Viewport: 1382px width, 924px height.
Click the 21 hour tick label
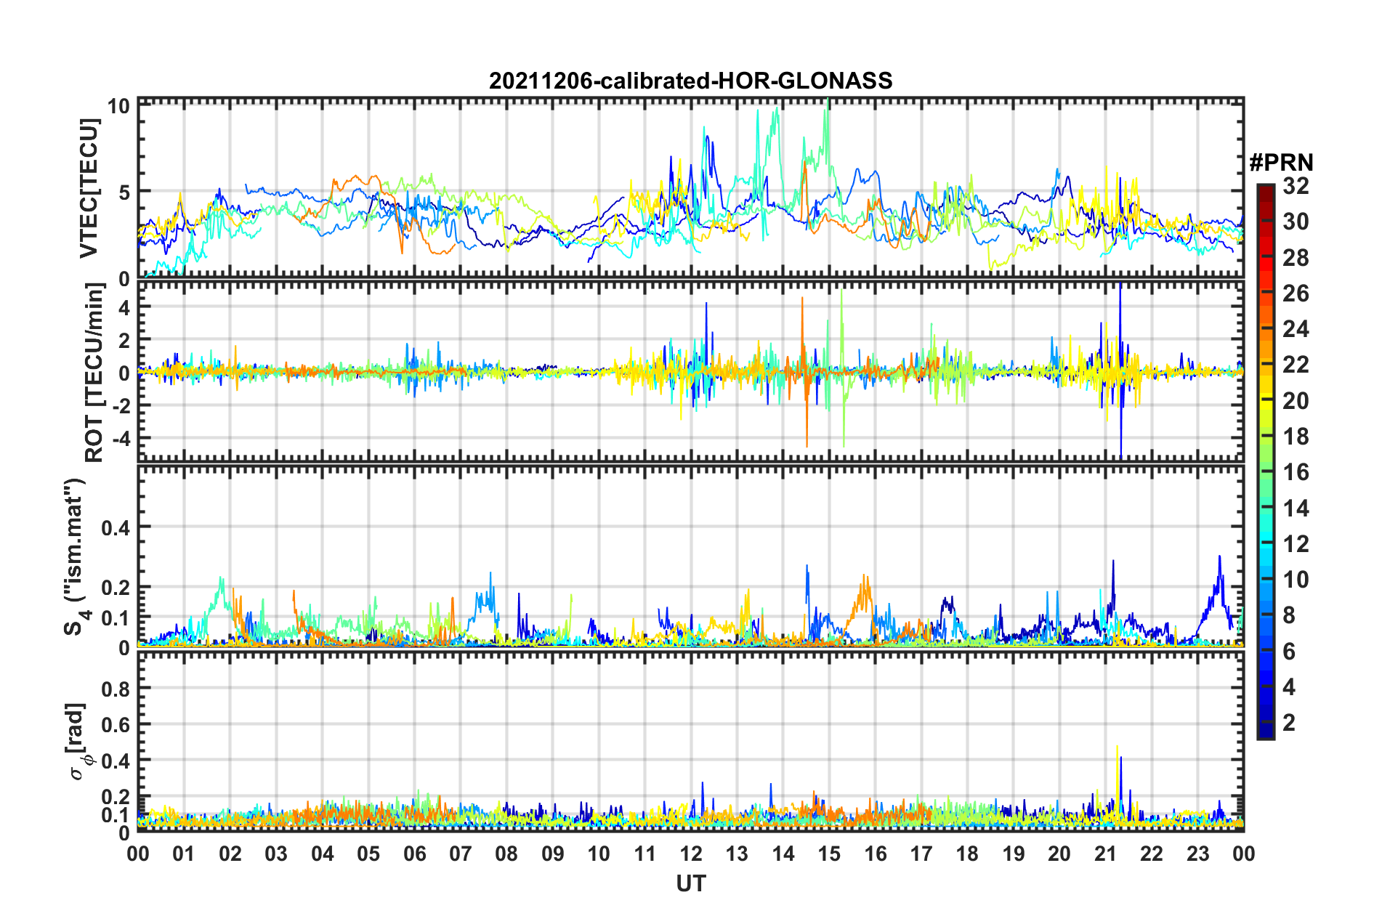pyautogui.click(x=1106, y=854)
